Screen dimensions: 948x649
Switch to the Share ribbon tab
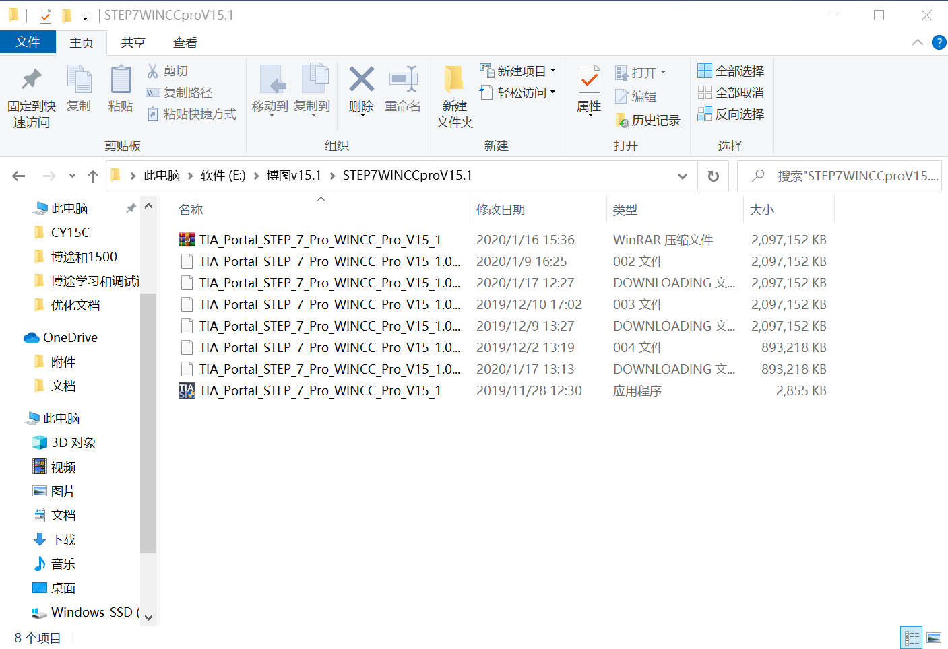(133, 42)
